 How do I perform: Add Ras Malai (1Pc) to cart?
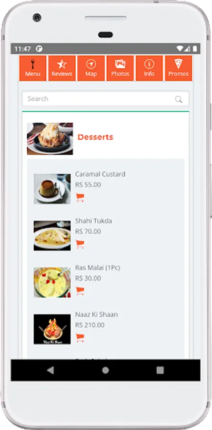[80, 291]
